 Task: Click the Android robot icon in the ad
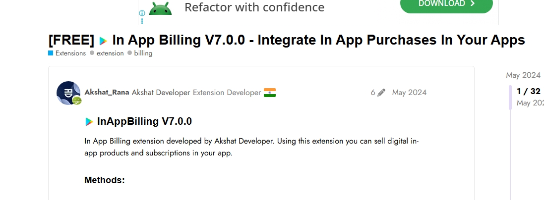point(160,8)
